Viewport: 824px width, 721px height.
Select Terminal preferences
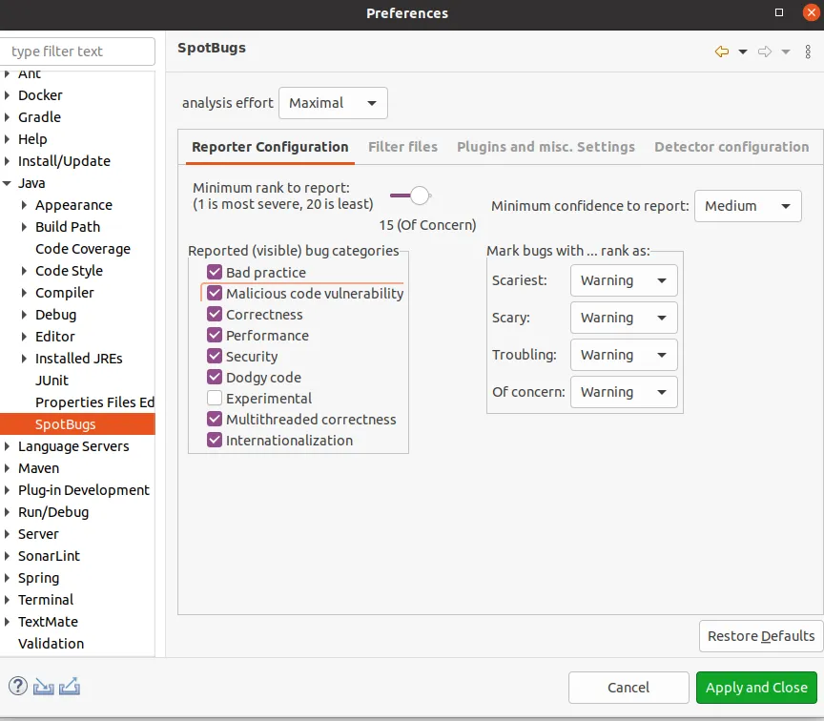(x=46, y=600)
